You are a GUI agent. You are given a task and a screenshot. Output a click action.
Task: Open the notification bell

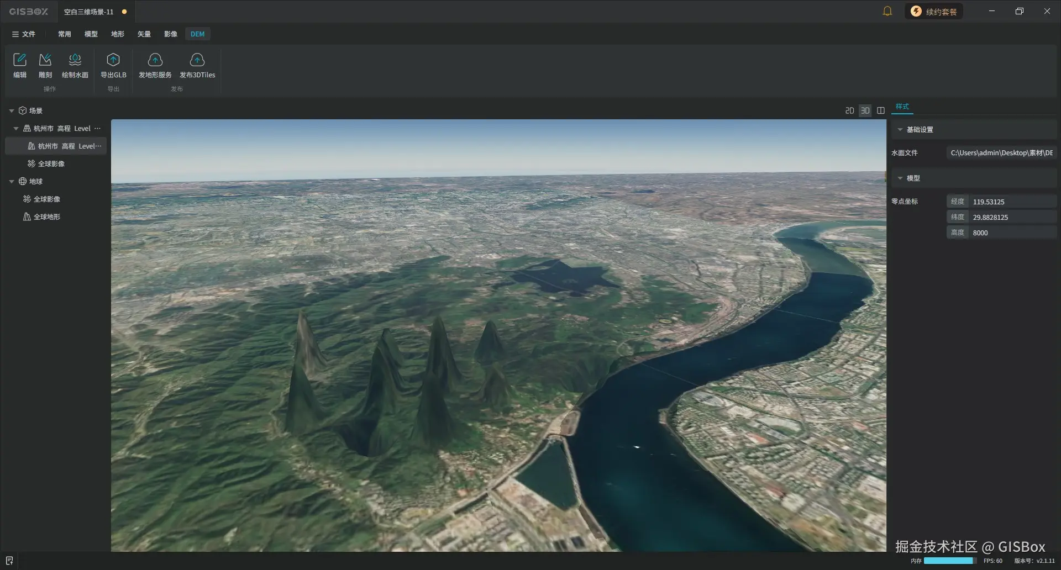tap(887, 11)
